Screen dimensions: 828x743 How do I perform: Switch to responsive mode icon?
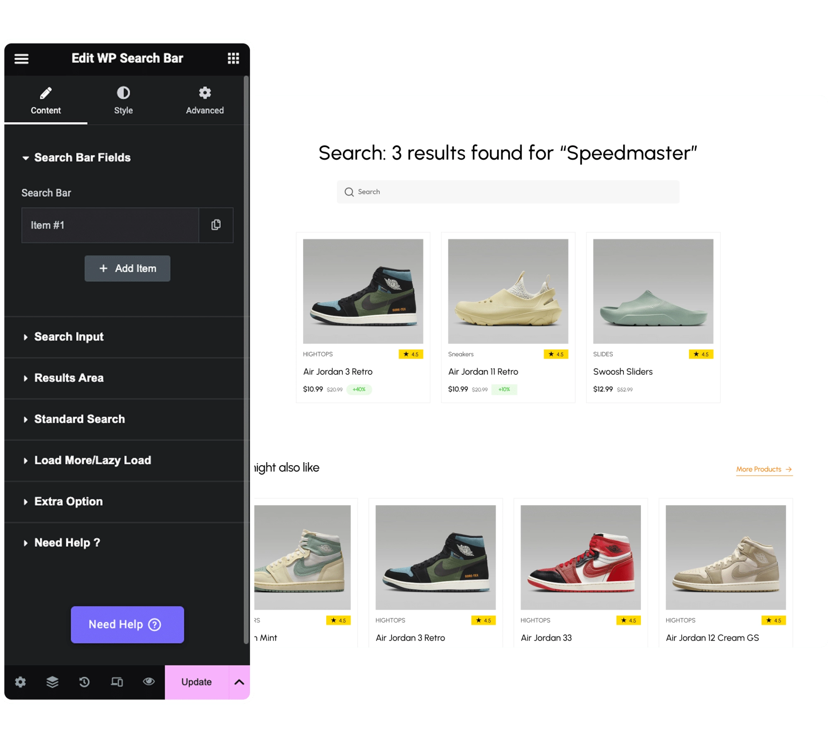coord(117,682)
